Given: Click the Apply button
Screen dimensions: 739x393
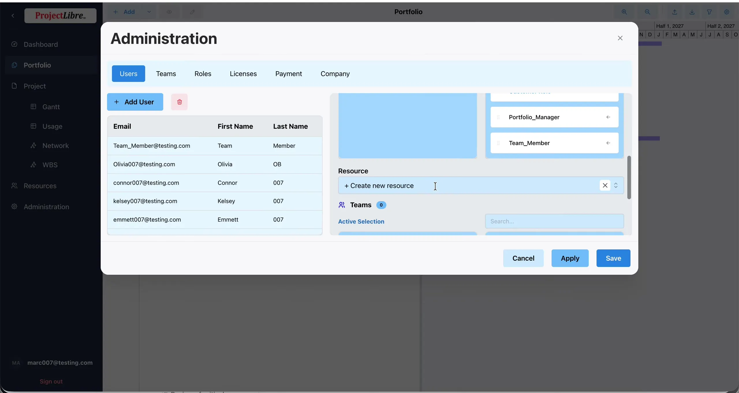Looking at the screenshot, I should [570, 258].
